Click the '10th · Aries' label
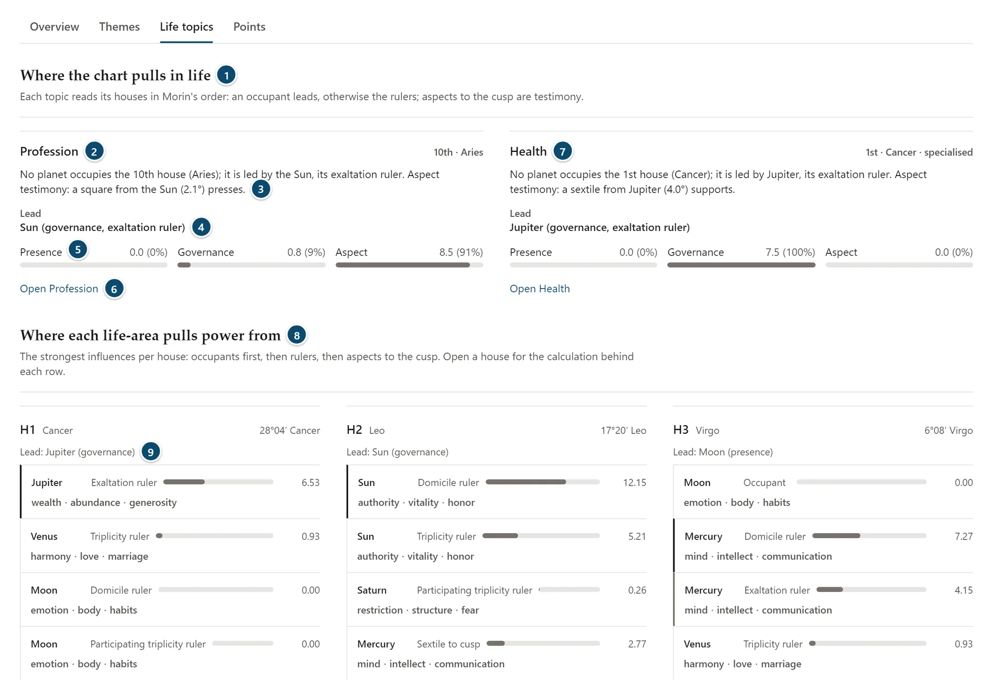 coord(458,152)
